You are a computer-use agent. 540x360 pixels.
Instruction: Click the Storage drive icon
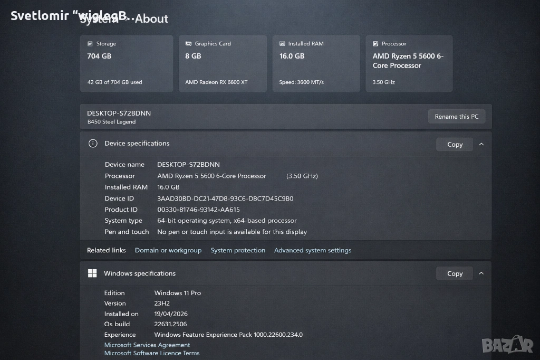[x=90, y=44]
